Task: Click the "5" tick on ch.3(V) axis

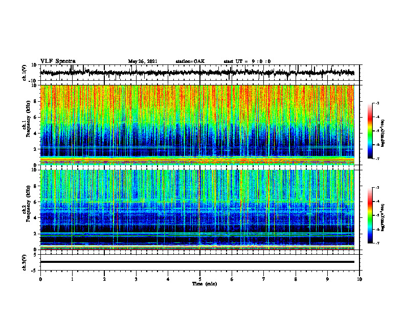Action: (x=35, y=255)
